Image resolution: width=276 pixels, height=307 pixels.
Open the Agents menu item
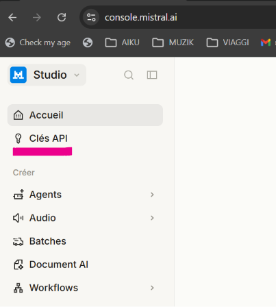[x=85, y=195]
